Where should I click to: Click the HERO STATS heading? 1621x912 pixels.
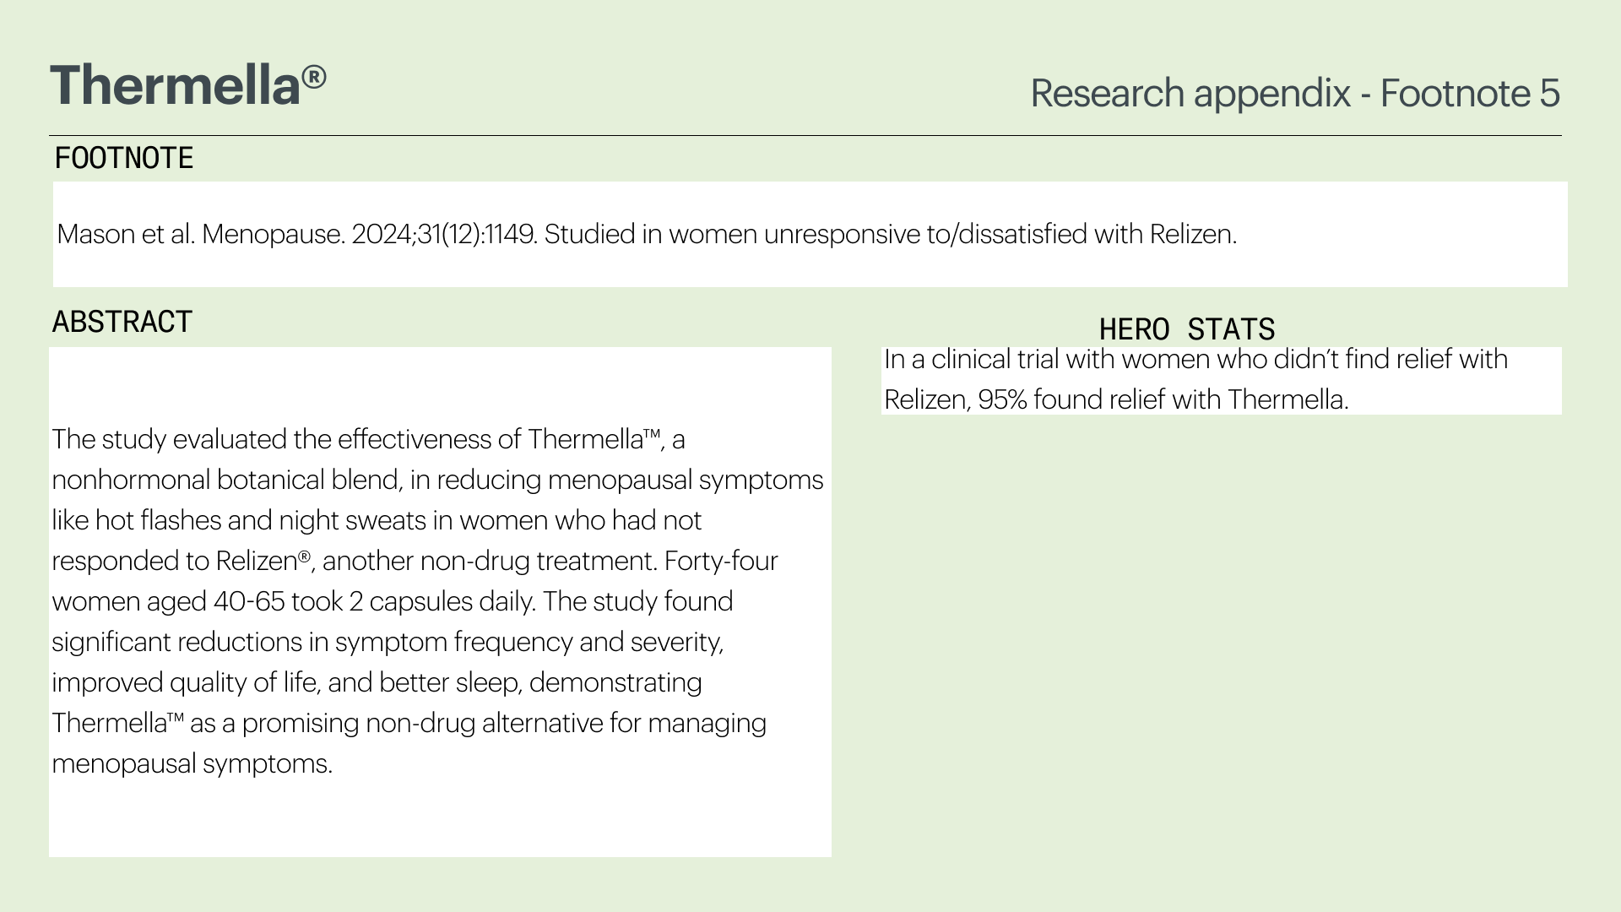(1187, 328)
